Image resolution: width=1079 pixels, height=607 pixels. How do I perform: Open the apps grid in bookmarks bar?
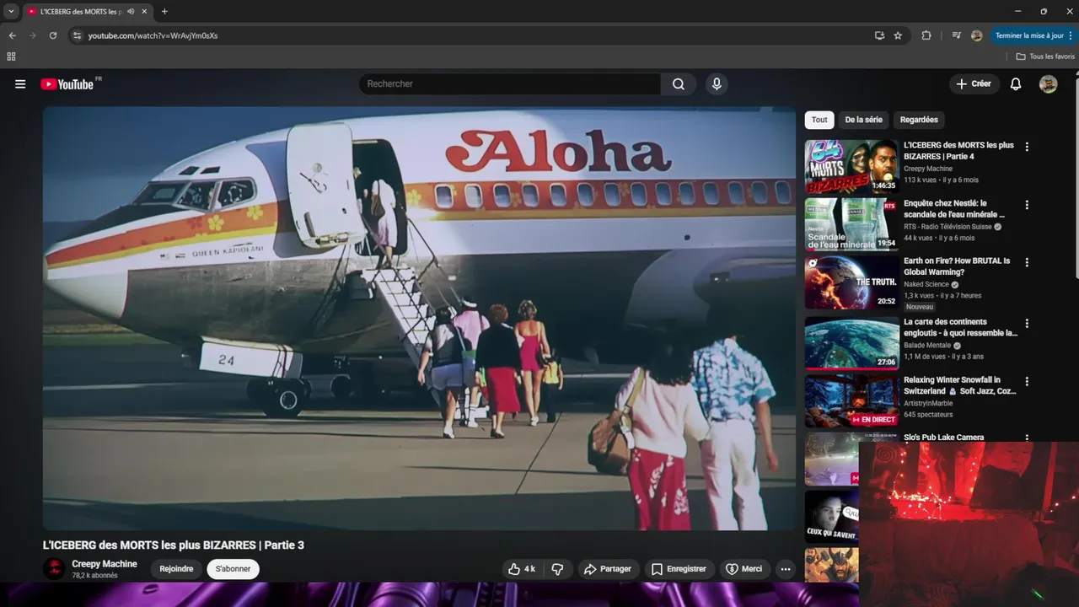click(11, 56)
